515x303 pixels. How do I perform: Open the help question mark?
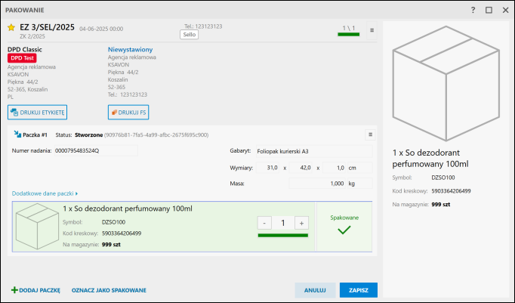click(x=473, y=10)
